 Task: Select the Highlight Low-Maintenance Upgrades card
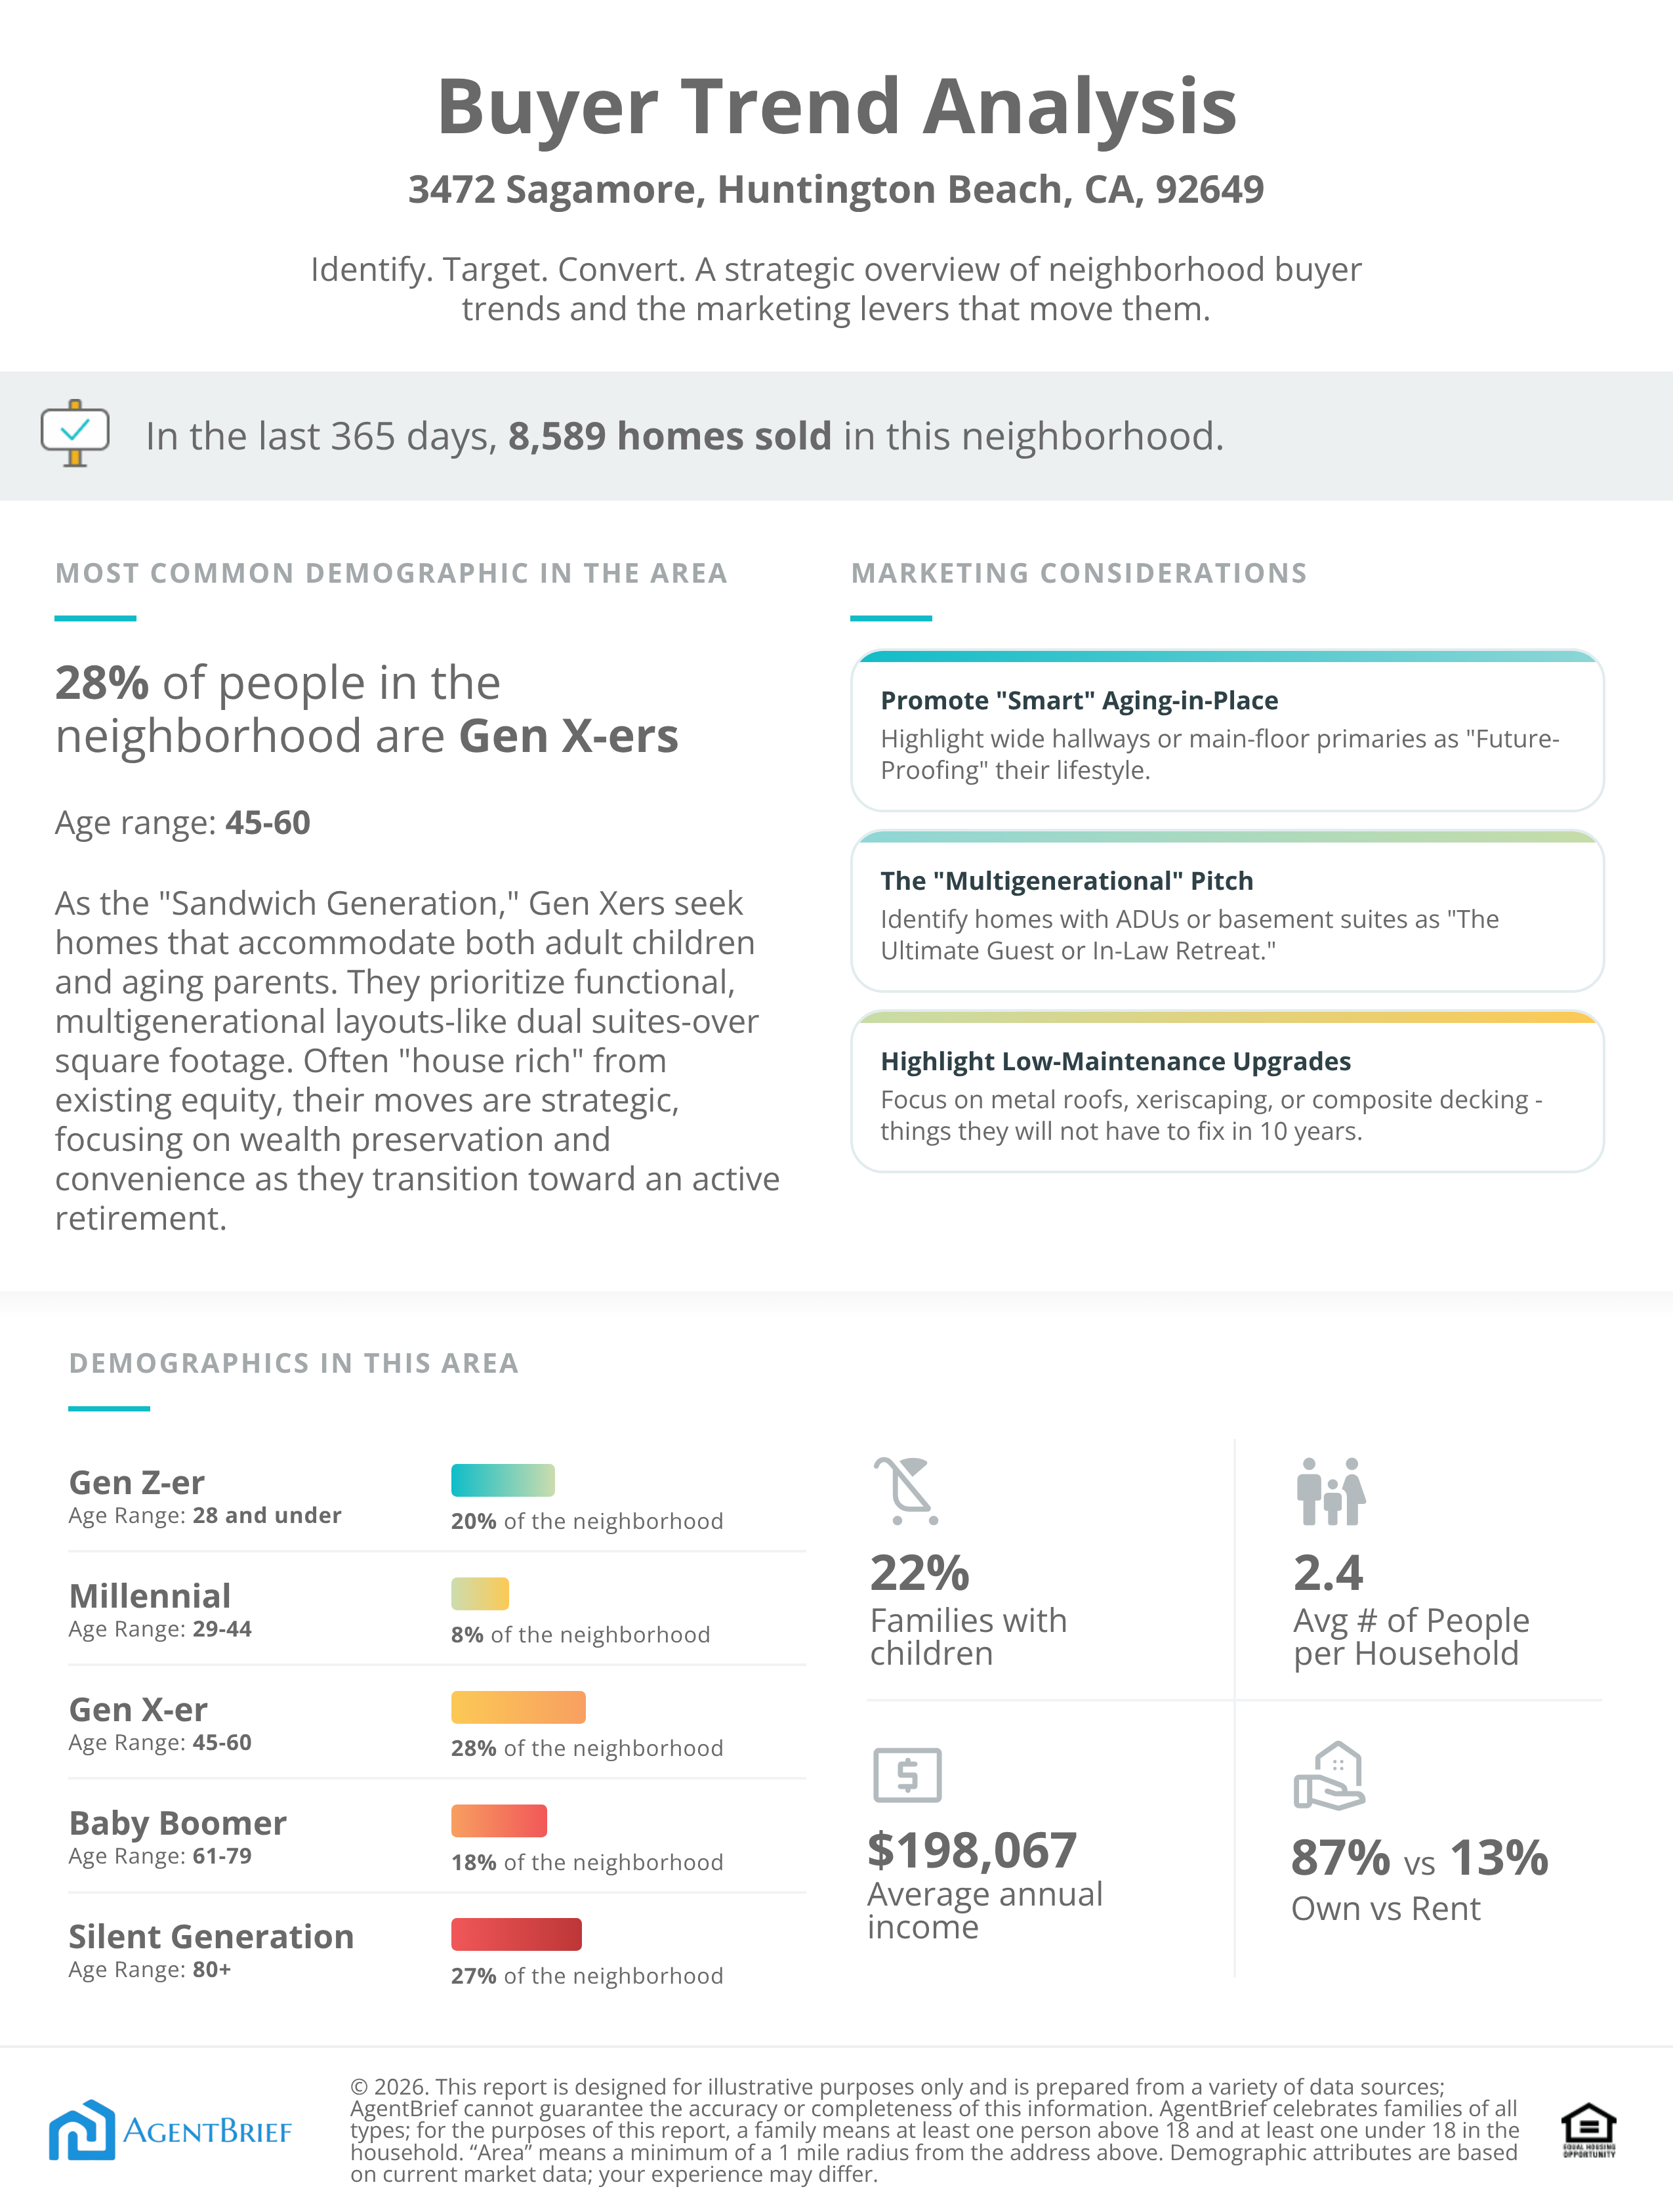point(1227,1093)
